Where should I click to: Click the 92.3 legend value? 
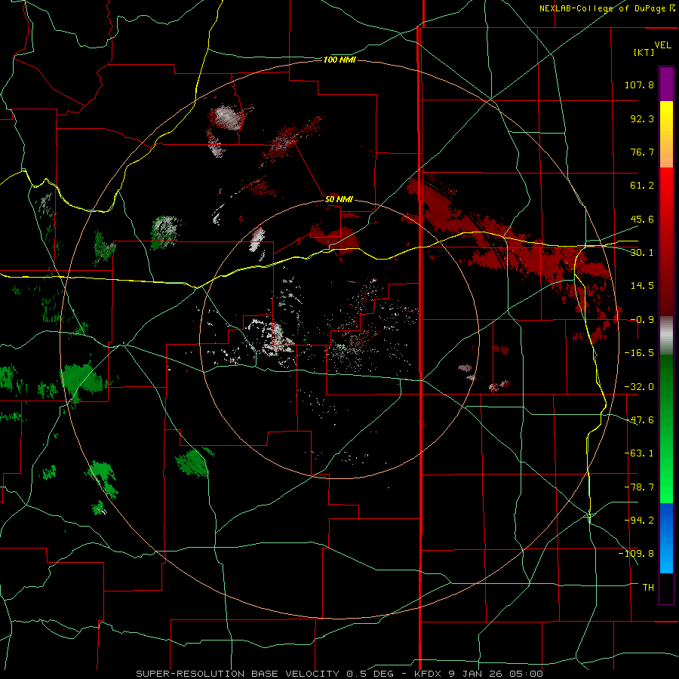click(x=642, y=118)
